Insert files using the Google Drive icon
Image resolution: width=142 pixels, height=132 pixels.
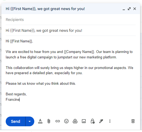pyautogui.click(x=75, y=121)
